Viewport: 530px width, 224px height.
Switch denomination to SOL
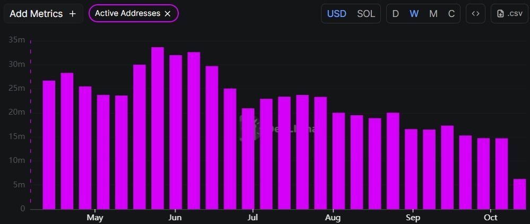tap(366, 14)
